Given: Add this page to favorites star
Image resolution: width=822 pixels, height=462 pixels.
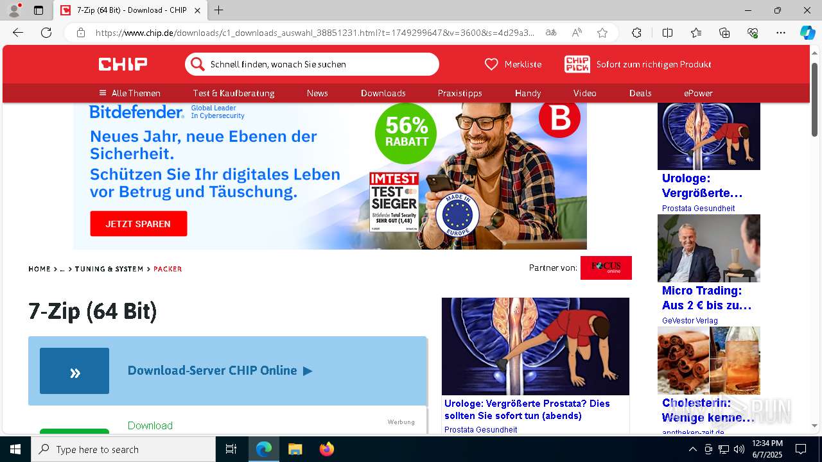Looking at the screenshot, I should pos(602,33).
